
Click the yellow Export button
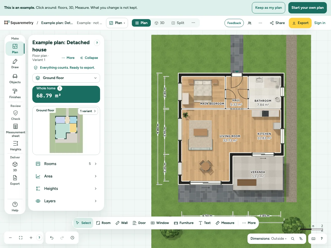(x=300, y=23)
